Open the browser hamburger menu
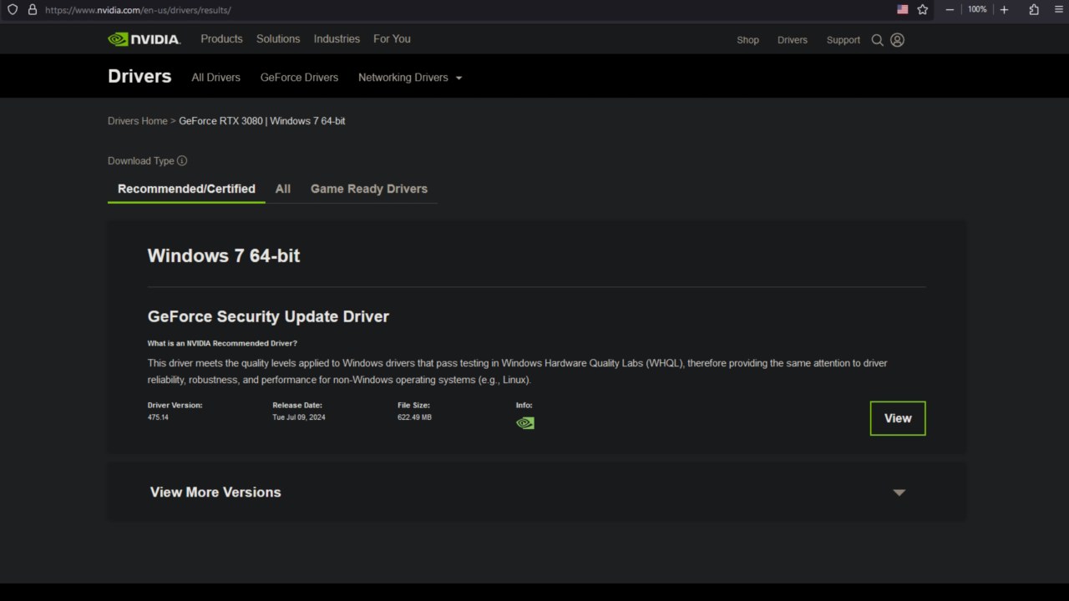The width and height of the screenshot is (1069, 601). [x=1059, y=10]
